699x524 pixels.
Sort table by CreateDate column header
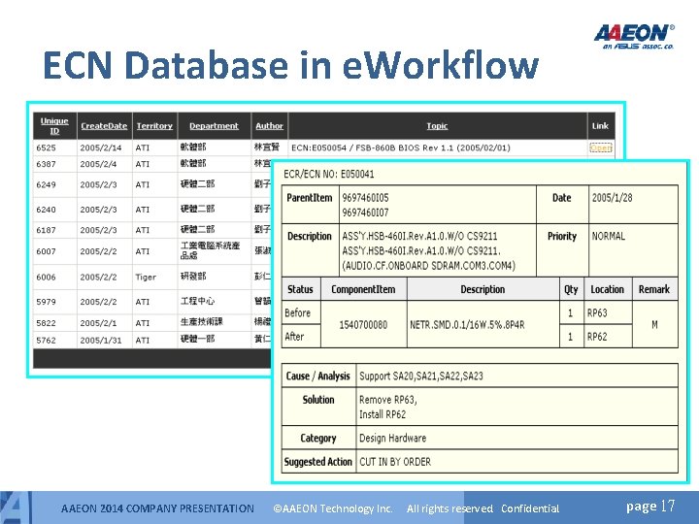click(x=104, y=126)
